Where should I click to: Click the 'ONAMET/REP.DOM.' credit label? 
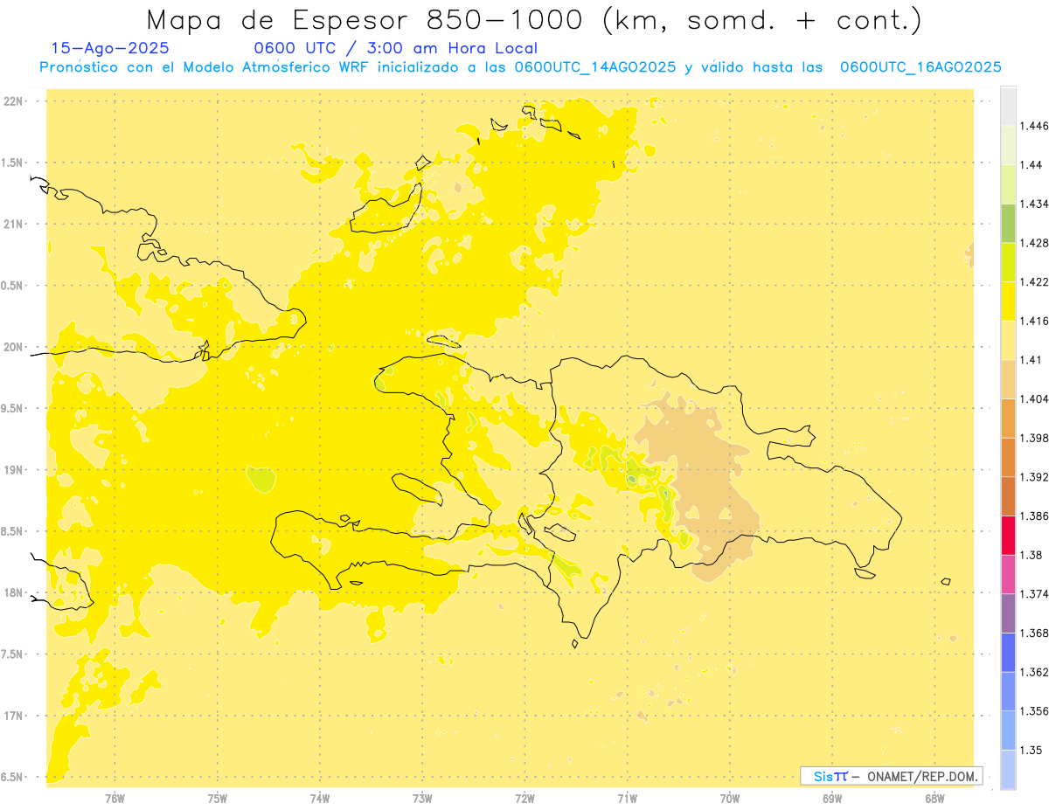coord(922,776)
